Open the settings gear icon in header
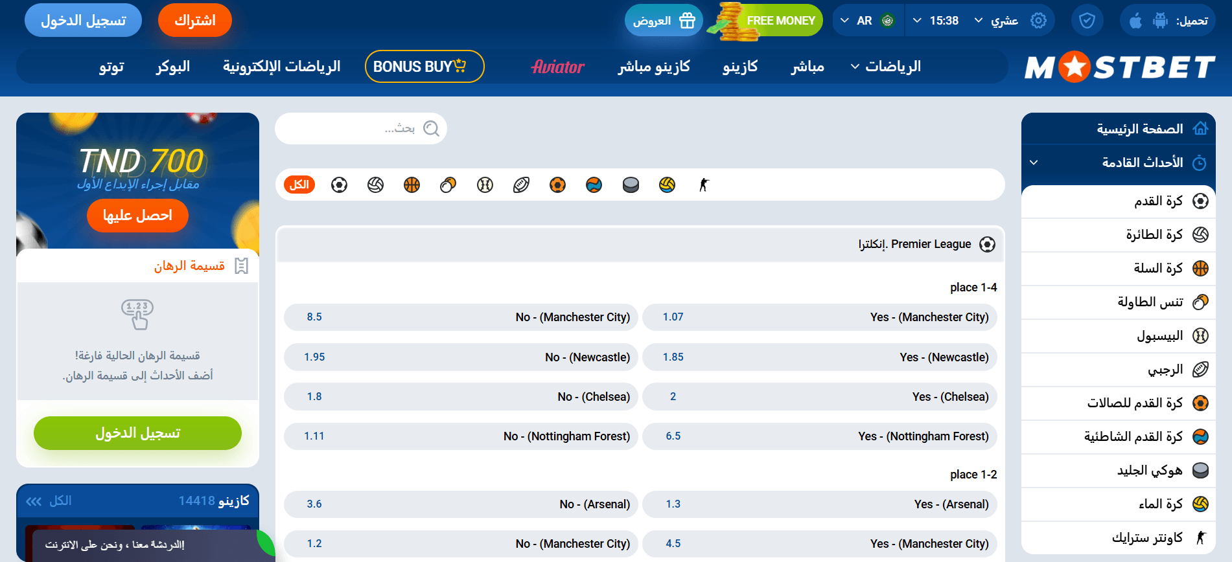This screenshot has height=562, width=1232. click(x=1038, y=21)
